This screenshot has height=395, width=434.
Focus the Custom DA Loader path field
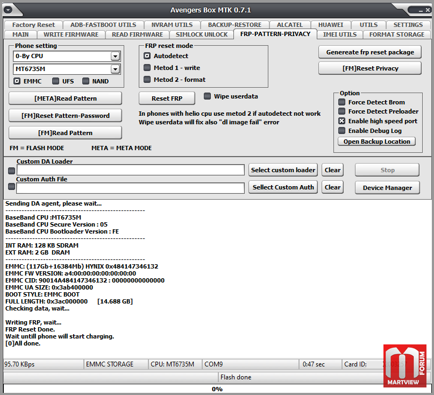tap(131, 170)
